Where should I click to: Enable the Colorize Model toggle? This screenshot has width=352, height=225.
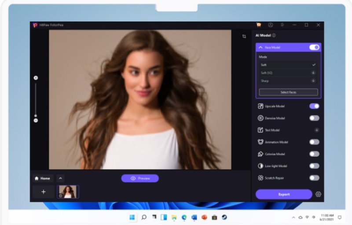314,154
